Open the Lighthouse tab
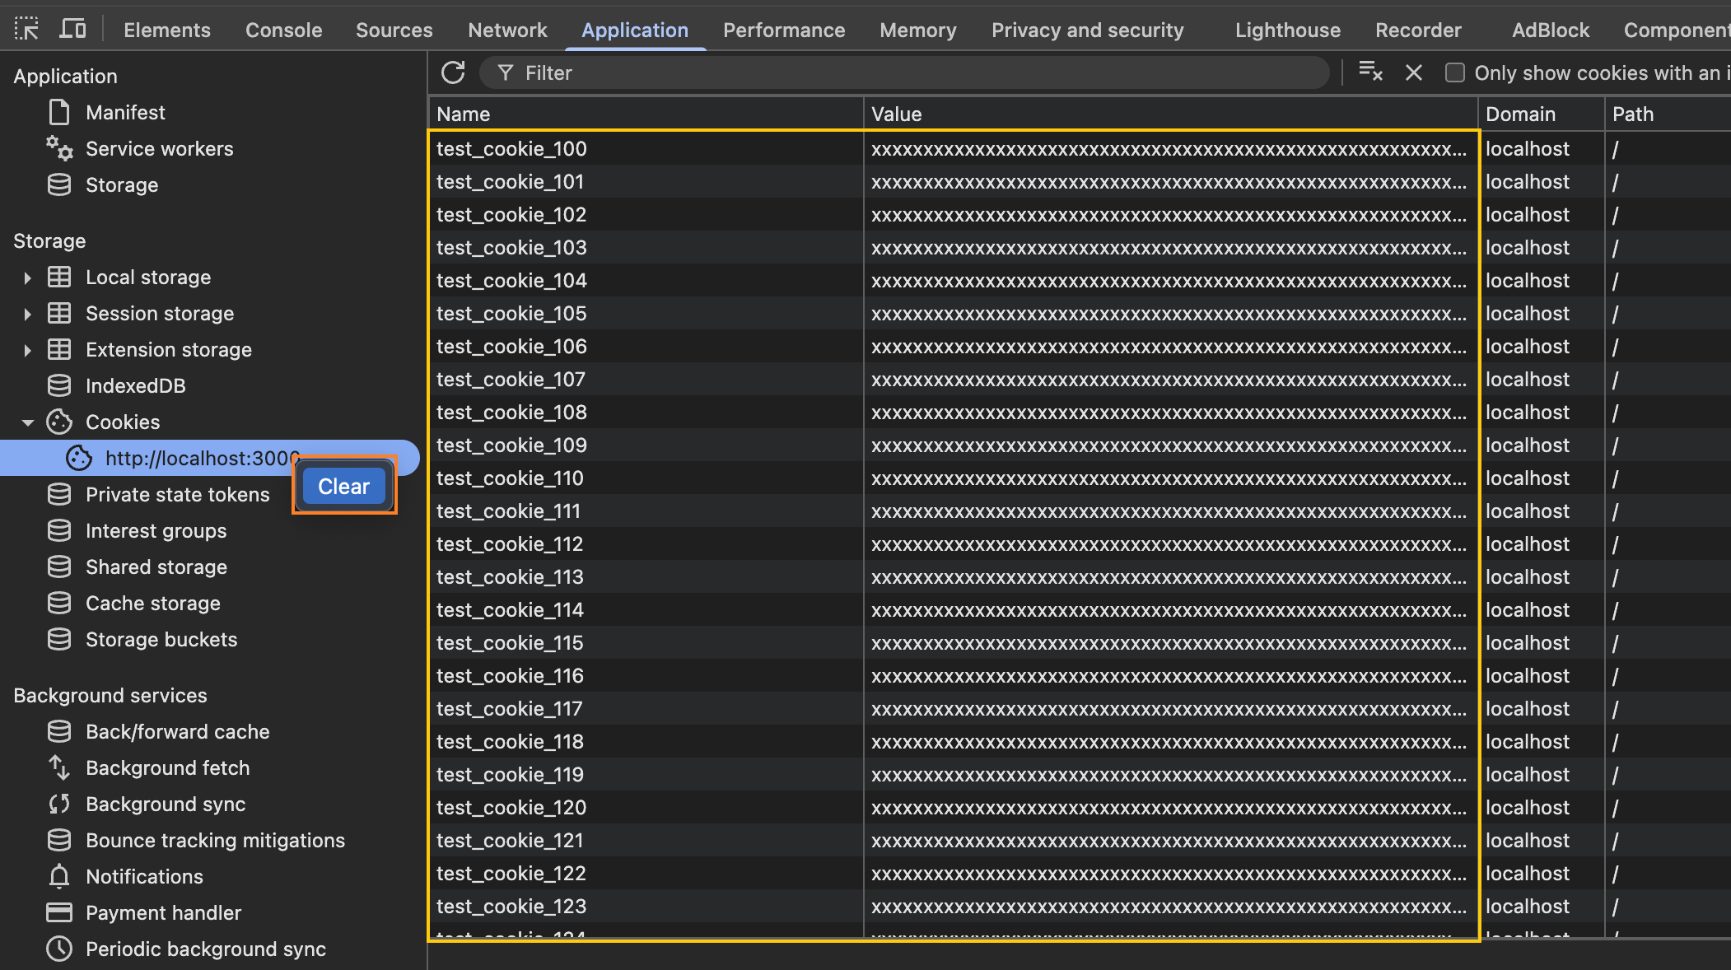 [1288, 30]
